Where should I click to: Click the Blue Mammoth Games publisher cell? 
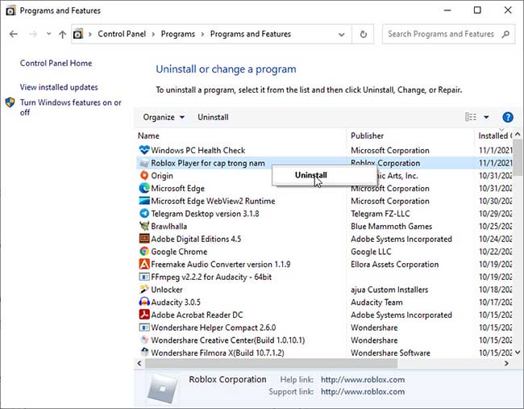point(391,227)
